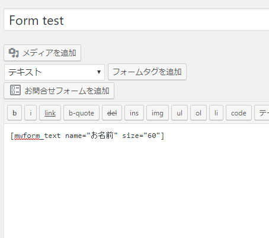Click the Form test title field
269x238 pixels.
pyautogui.click(x=136, y=20)
